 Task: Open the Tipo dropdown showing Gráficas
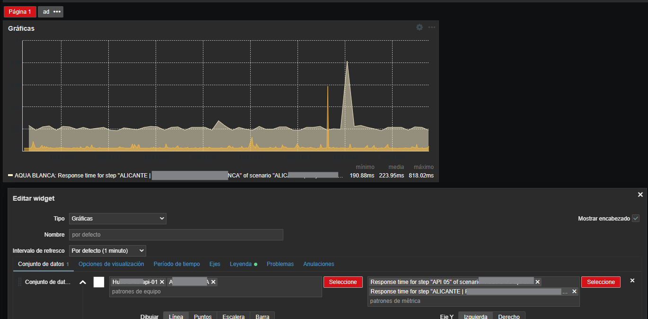(118, 219)
